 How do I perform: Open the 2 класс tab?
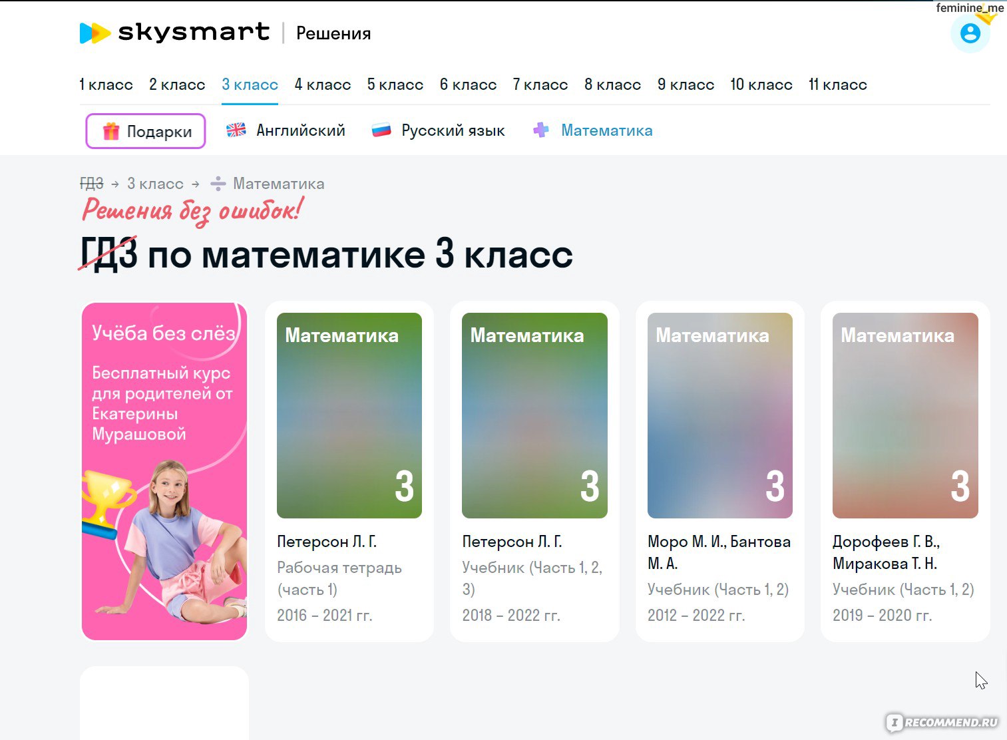[x=177, y=85]
